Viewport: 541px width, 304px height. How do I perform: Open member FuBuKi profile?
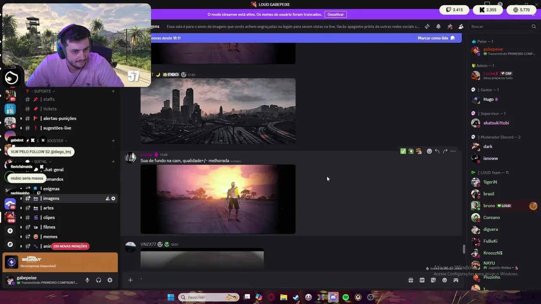click(503, 241)
